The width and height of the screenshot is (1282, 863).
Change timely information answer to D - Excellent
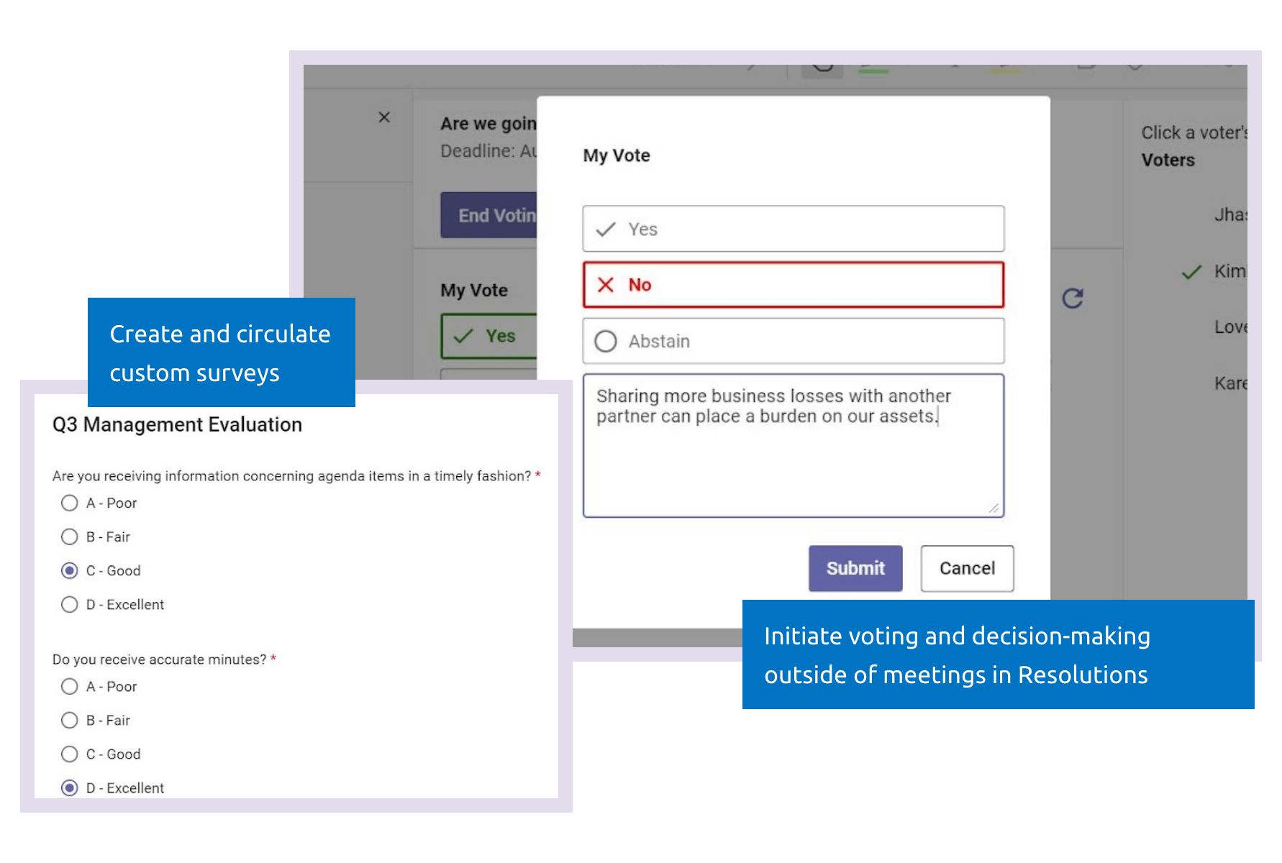pyautogui.click(x=70, y=604)
